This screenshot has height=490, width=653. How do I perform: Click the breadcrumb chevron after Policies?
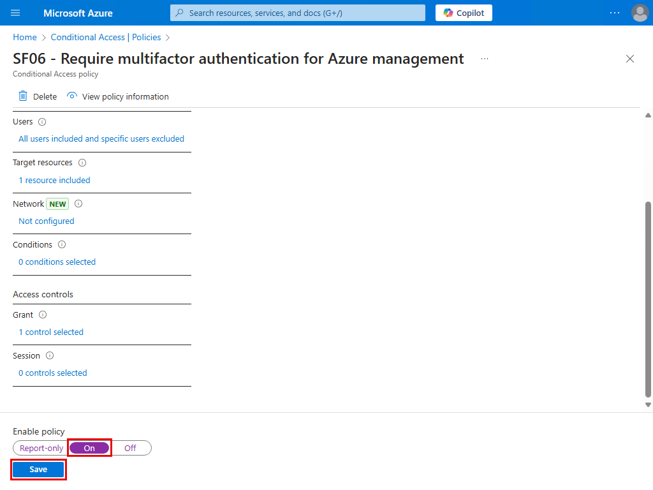click(x=168, y=38)
